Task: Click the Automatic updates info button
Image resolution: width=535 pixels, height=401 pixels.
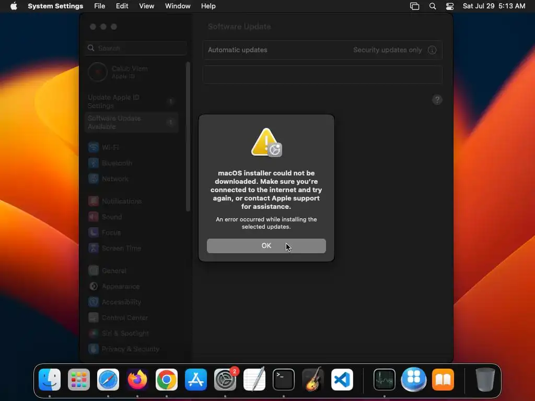Action: pyautogui.click(x=432, y=50)
